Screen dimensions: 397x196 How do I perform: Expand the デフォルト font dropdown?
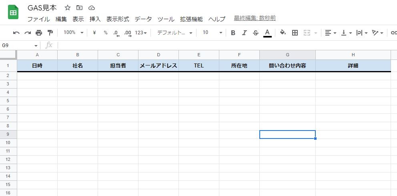point(175,33)
